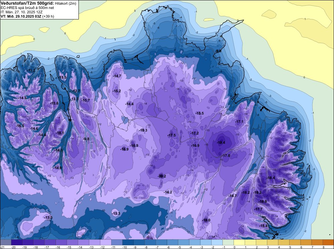The height and width of the screenshot is (249, 334).
Task: Select the -13.5 temperature reading
Action: coord(62,77)
